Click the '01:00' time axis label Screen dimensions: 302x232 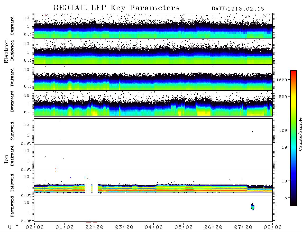click(x=65, y=227)
